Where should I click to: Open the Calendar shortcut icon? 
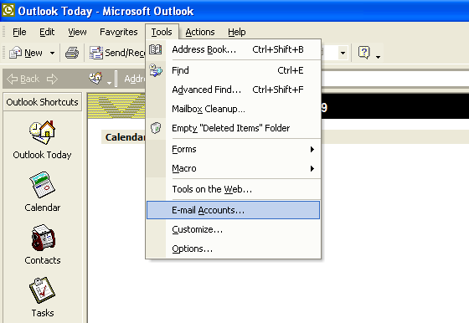42,185
